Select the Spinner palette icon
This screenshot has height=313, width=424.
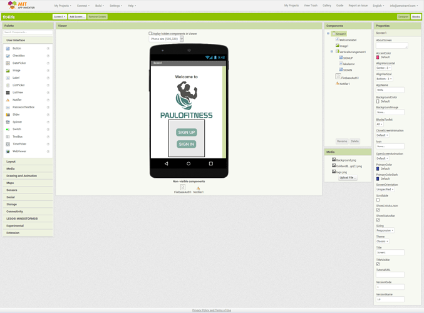pyautogui.click(x=8, y=122)
